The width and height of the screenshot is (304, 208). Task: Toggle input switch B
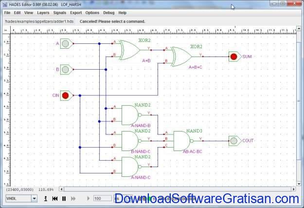66,70
